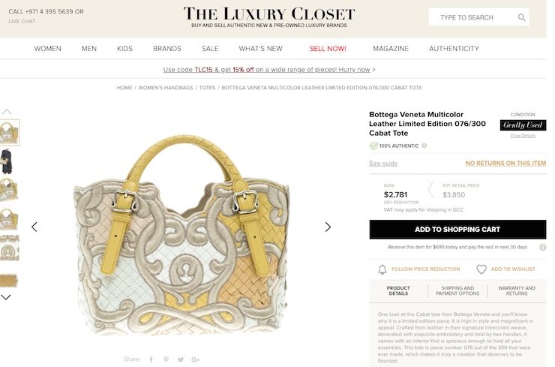Share on Twitter icon
Viewport: 555px width, 367px height.
pyautogui.click(x=181, y=359)
